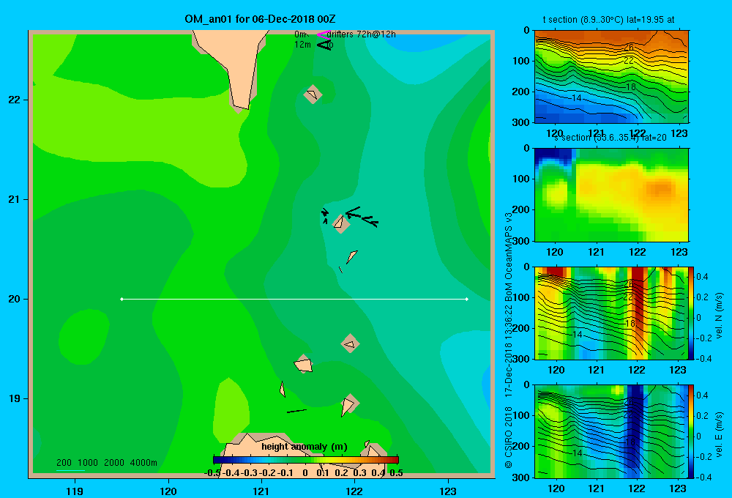Viewport: 732px width, 498px height.
Task: Open the northward velocity section plot
Action: click(611, 313)
